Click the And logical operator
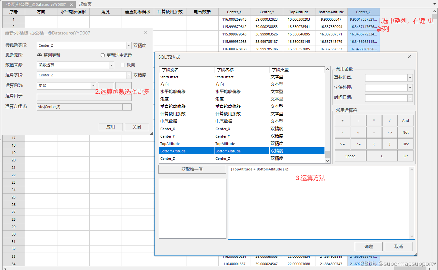This screenshot has height=270, width=438. [x=405, y=120]
